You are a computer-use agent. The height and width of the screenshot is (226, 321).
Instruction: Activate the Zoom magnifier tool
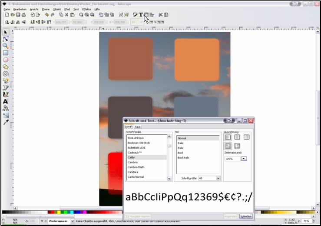coord(6,46)
